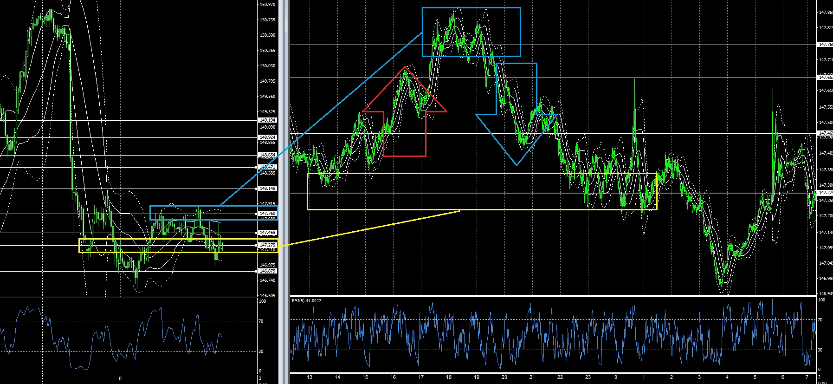This screenshot has height=384, width=833.
Task: Click the yellow diagonal connector line
Action: tap(371, 228)
